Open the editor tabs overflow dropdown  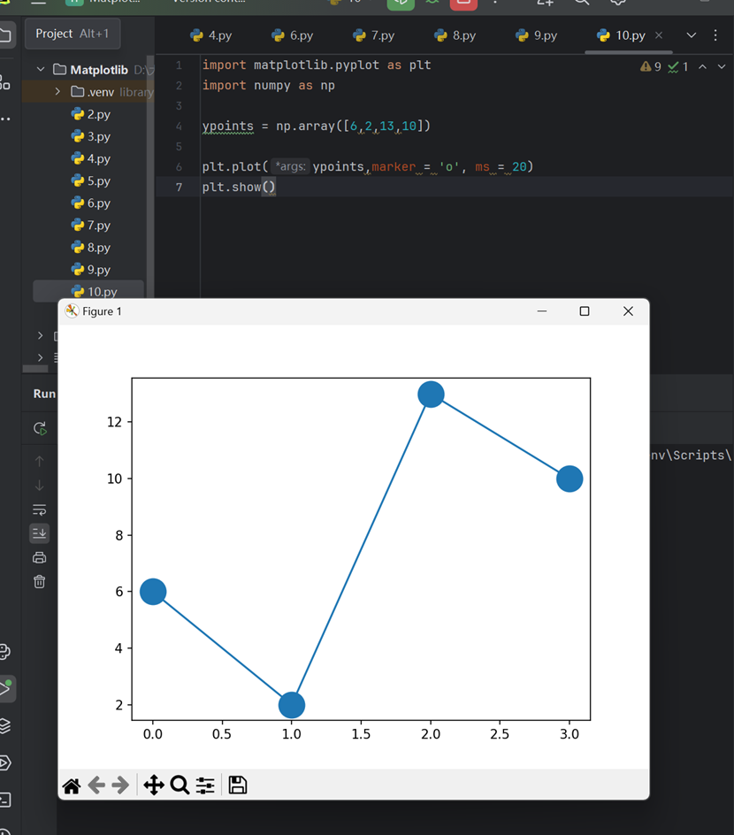tap(691, 35)
